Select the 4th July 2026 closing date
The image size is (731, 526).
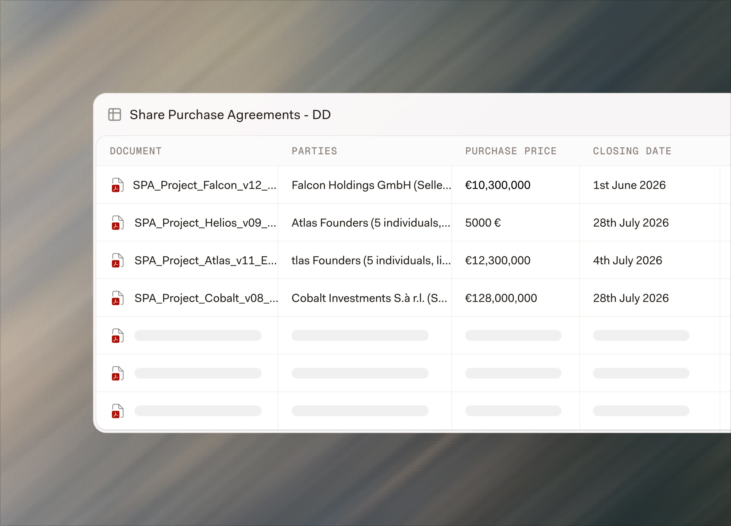point(627,261)
